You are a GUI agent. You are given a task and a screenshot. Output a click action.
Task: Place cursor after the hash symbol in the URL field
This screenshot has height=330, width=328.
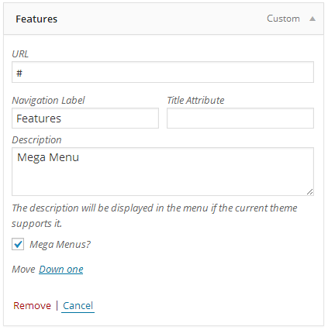[23, 74]
